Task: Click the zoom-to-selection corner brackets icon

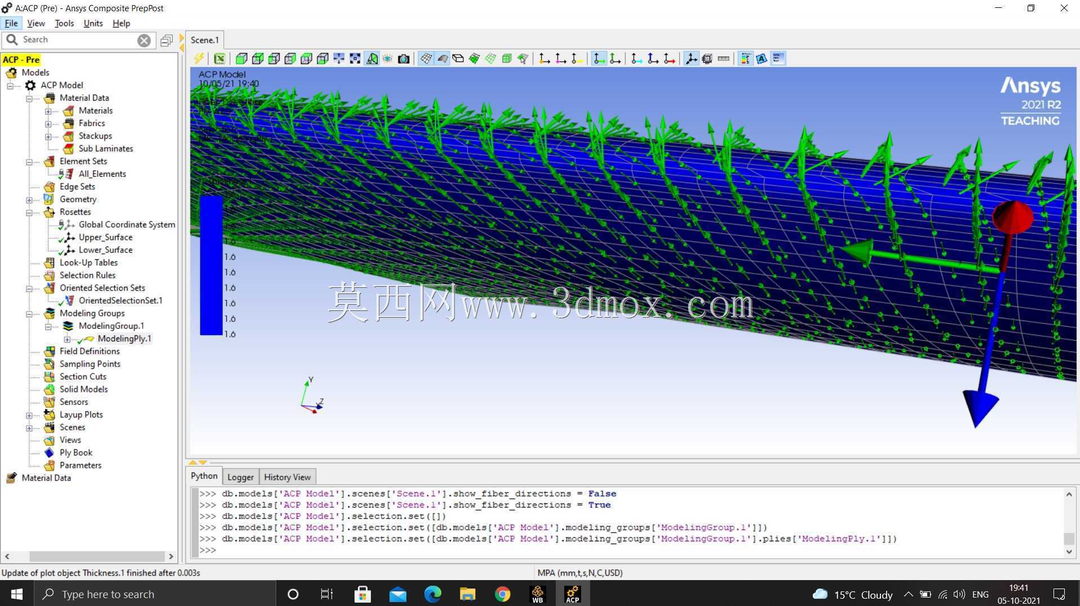Action: [x=355, y=59]
